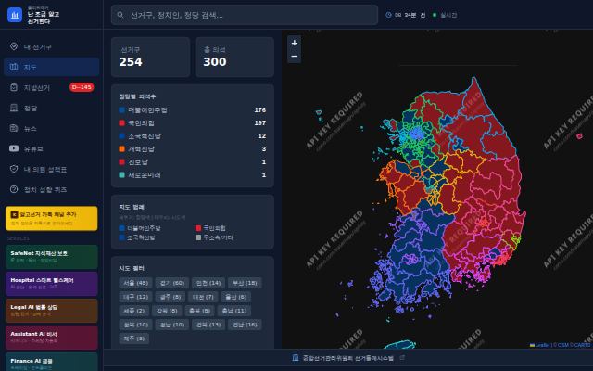
Task: Click the building icon in footer link
Action: point(296,358)
